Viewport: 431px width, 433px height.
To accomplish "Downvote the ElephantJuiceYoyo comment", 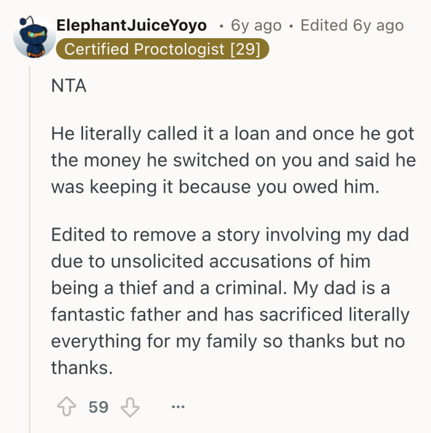I will pos(129,407).
